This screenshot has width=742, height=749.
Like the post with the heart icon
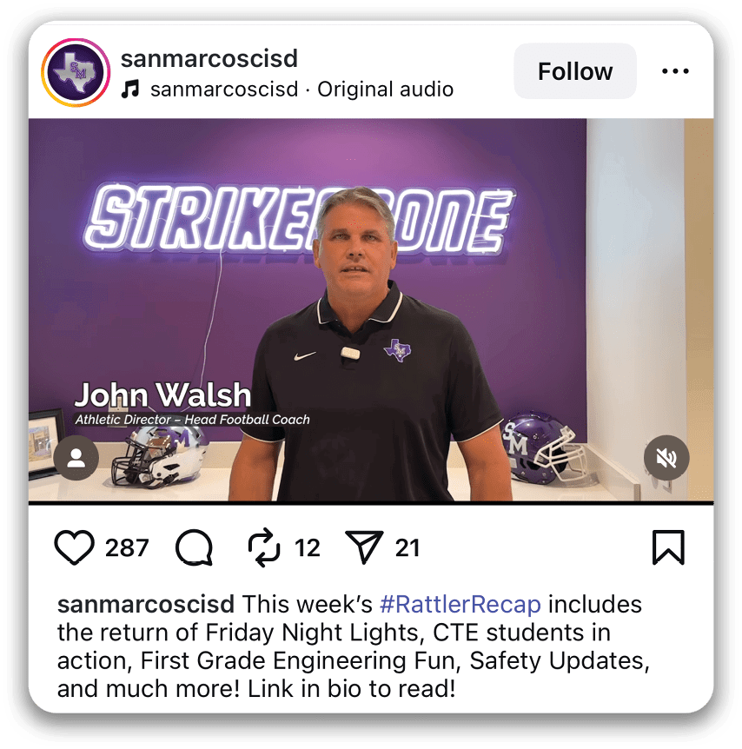pos(74,547)
